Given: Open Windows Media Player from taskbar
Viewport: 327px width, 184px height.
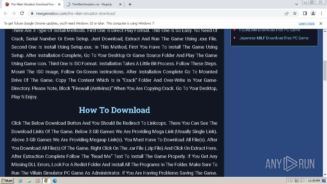Looking at the screenshot, I should click(x=38, y=181).
